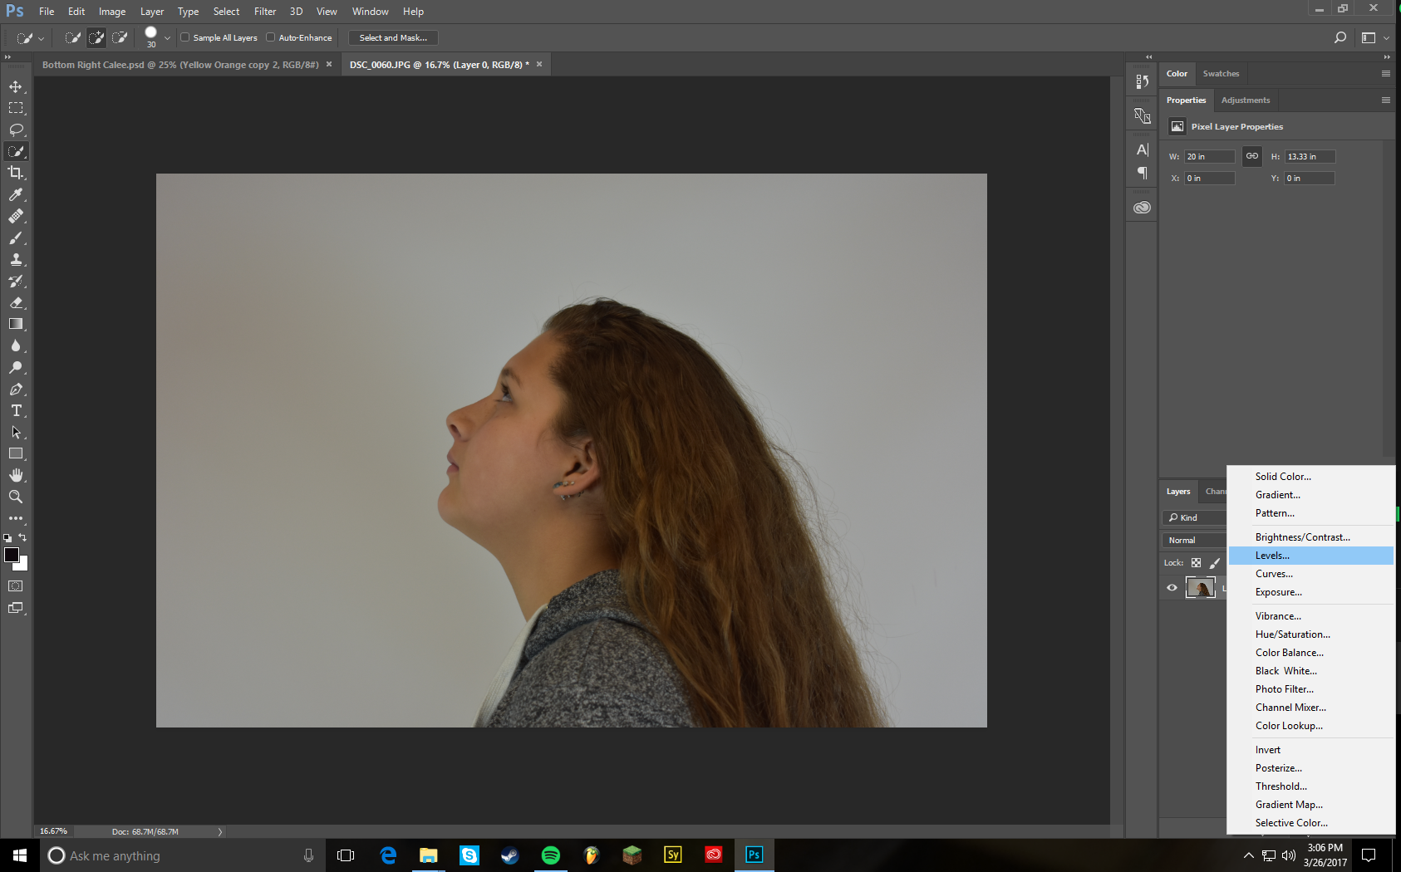Image resolution: width=1401 pixels, height=872 pixels.
Task: Select the History Brush tool
Action: coord(16,281)
